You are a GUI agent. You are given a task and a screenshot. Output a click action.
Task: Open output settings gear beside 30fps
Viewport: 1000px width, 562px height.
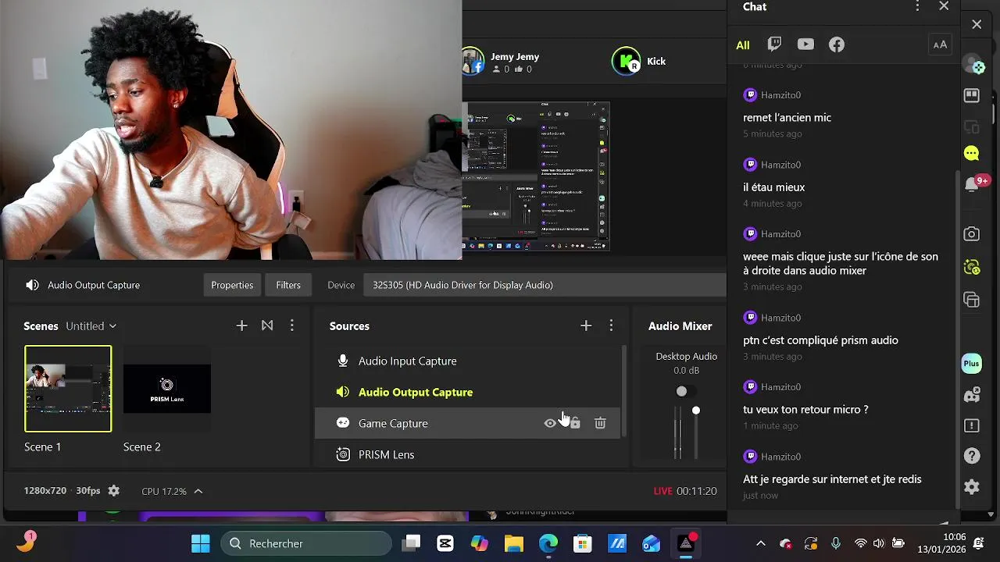click(114, 491)
